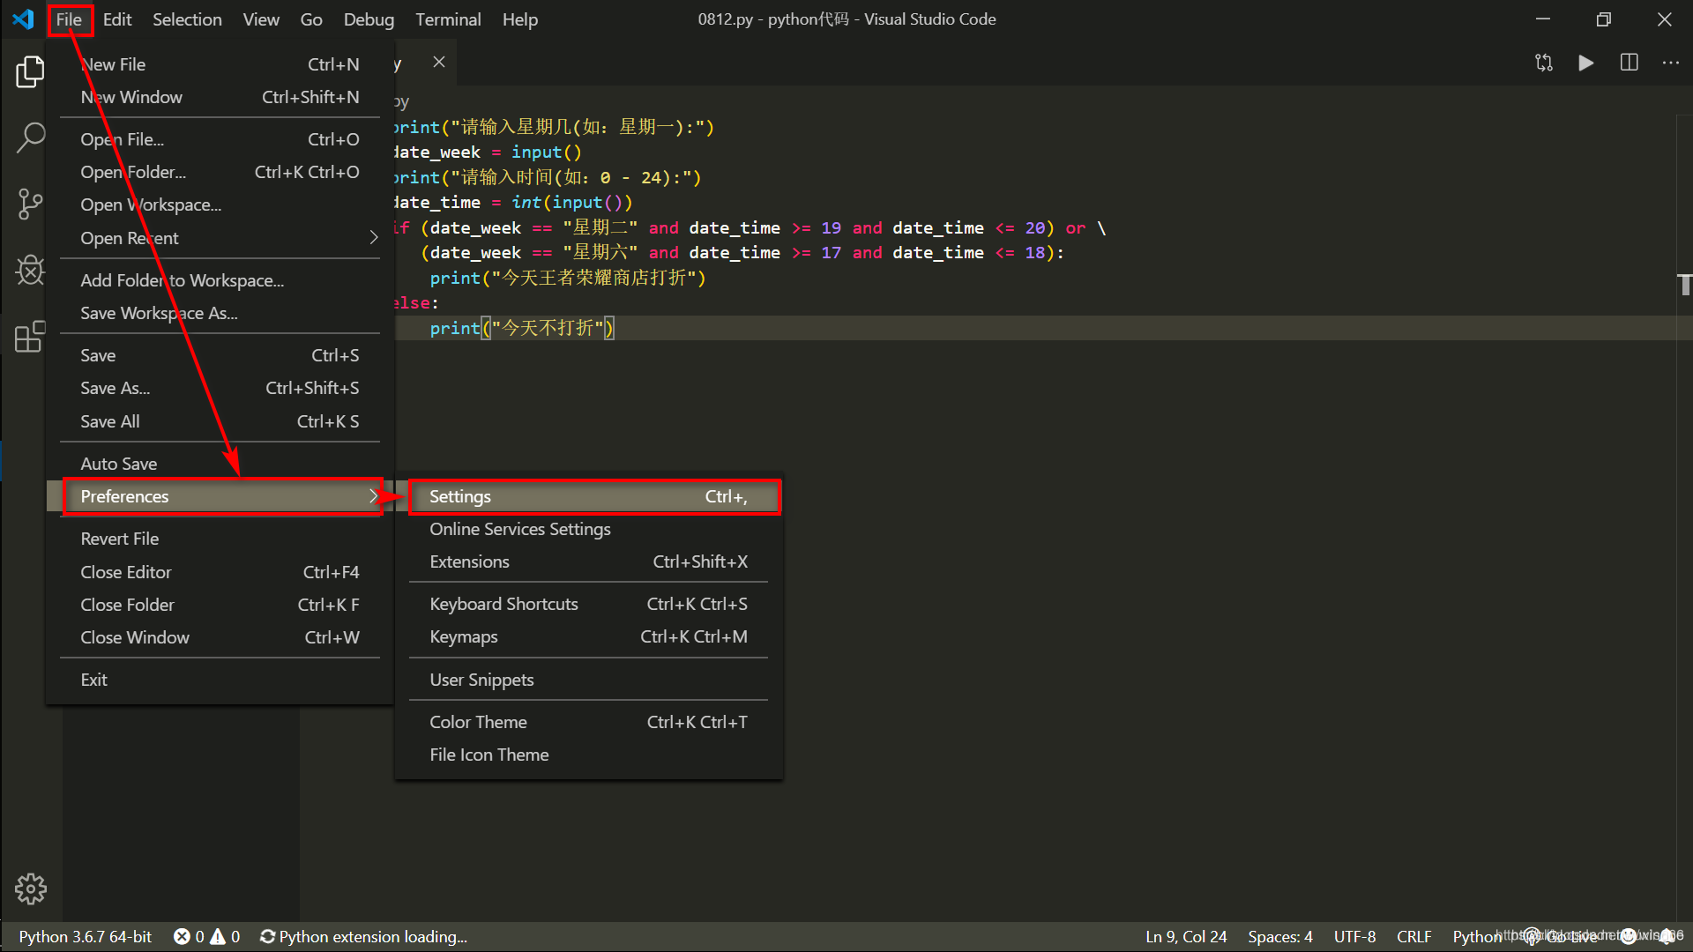Click Ln 9, Col 24 status item
Viewport: 1693px width, 952px height.
pyautogui.click(x=1186, y=936)
